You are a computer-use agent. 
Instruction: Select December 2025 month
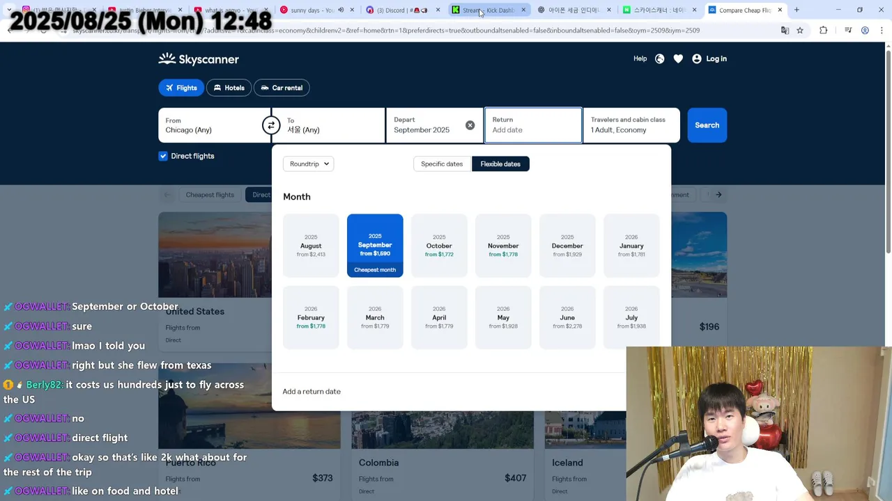click(x=567, y=246)
